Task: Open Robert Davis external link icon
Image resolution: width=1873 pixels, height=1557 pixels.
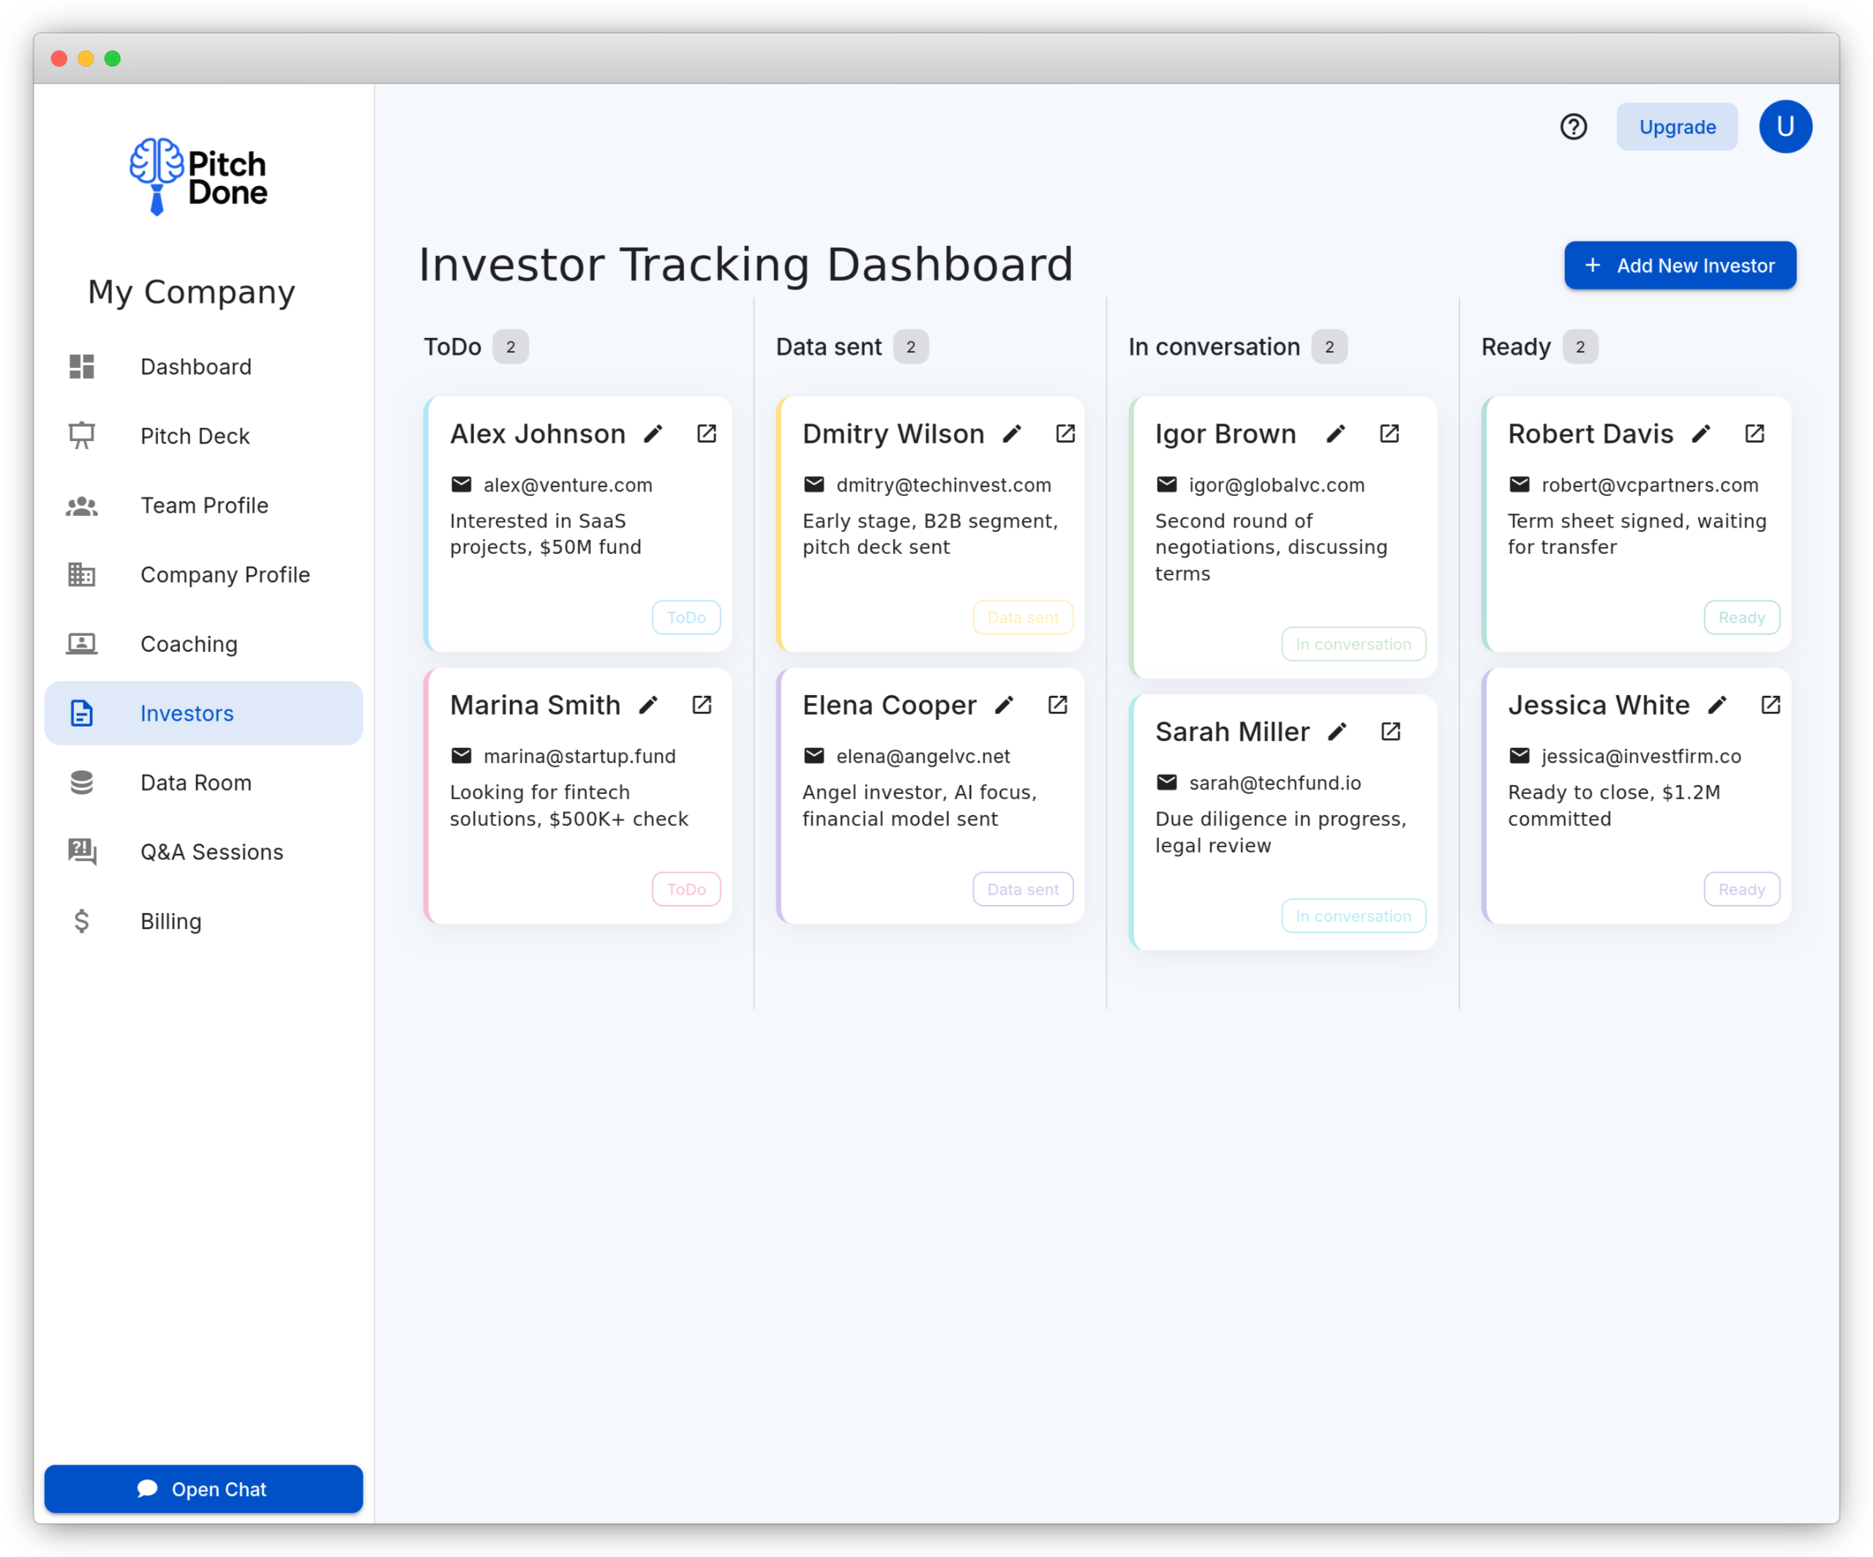Action: (1754, 433)
